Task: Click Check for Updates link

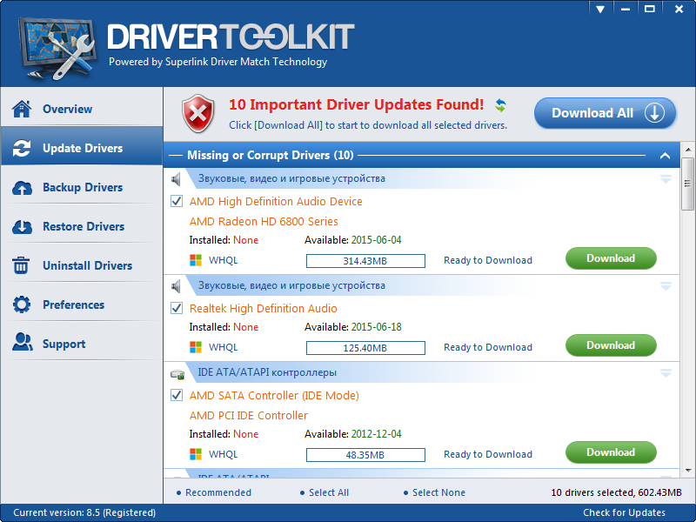Action: 624,512
